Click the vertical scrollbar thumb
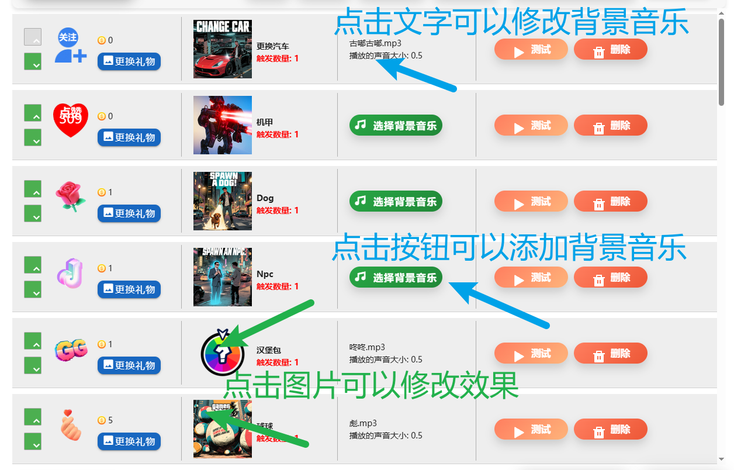Screen dimensions: 734x470 [x=722, y=63]
